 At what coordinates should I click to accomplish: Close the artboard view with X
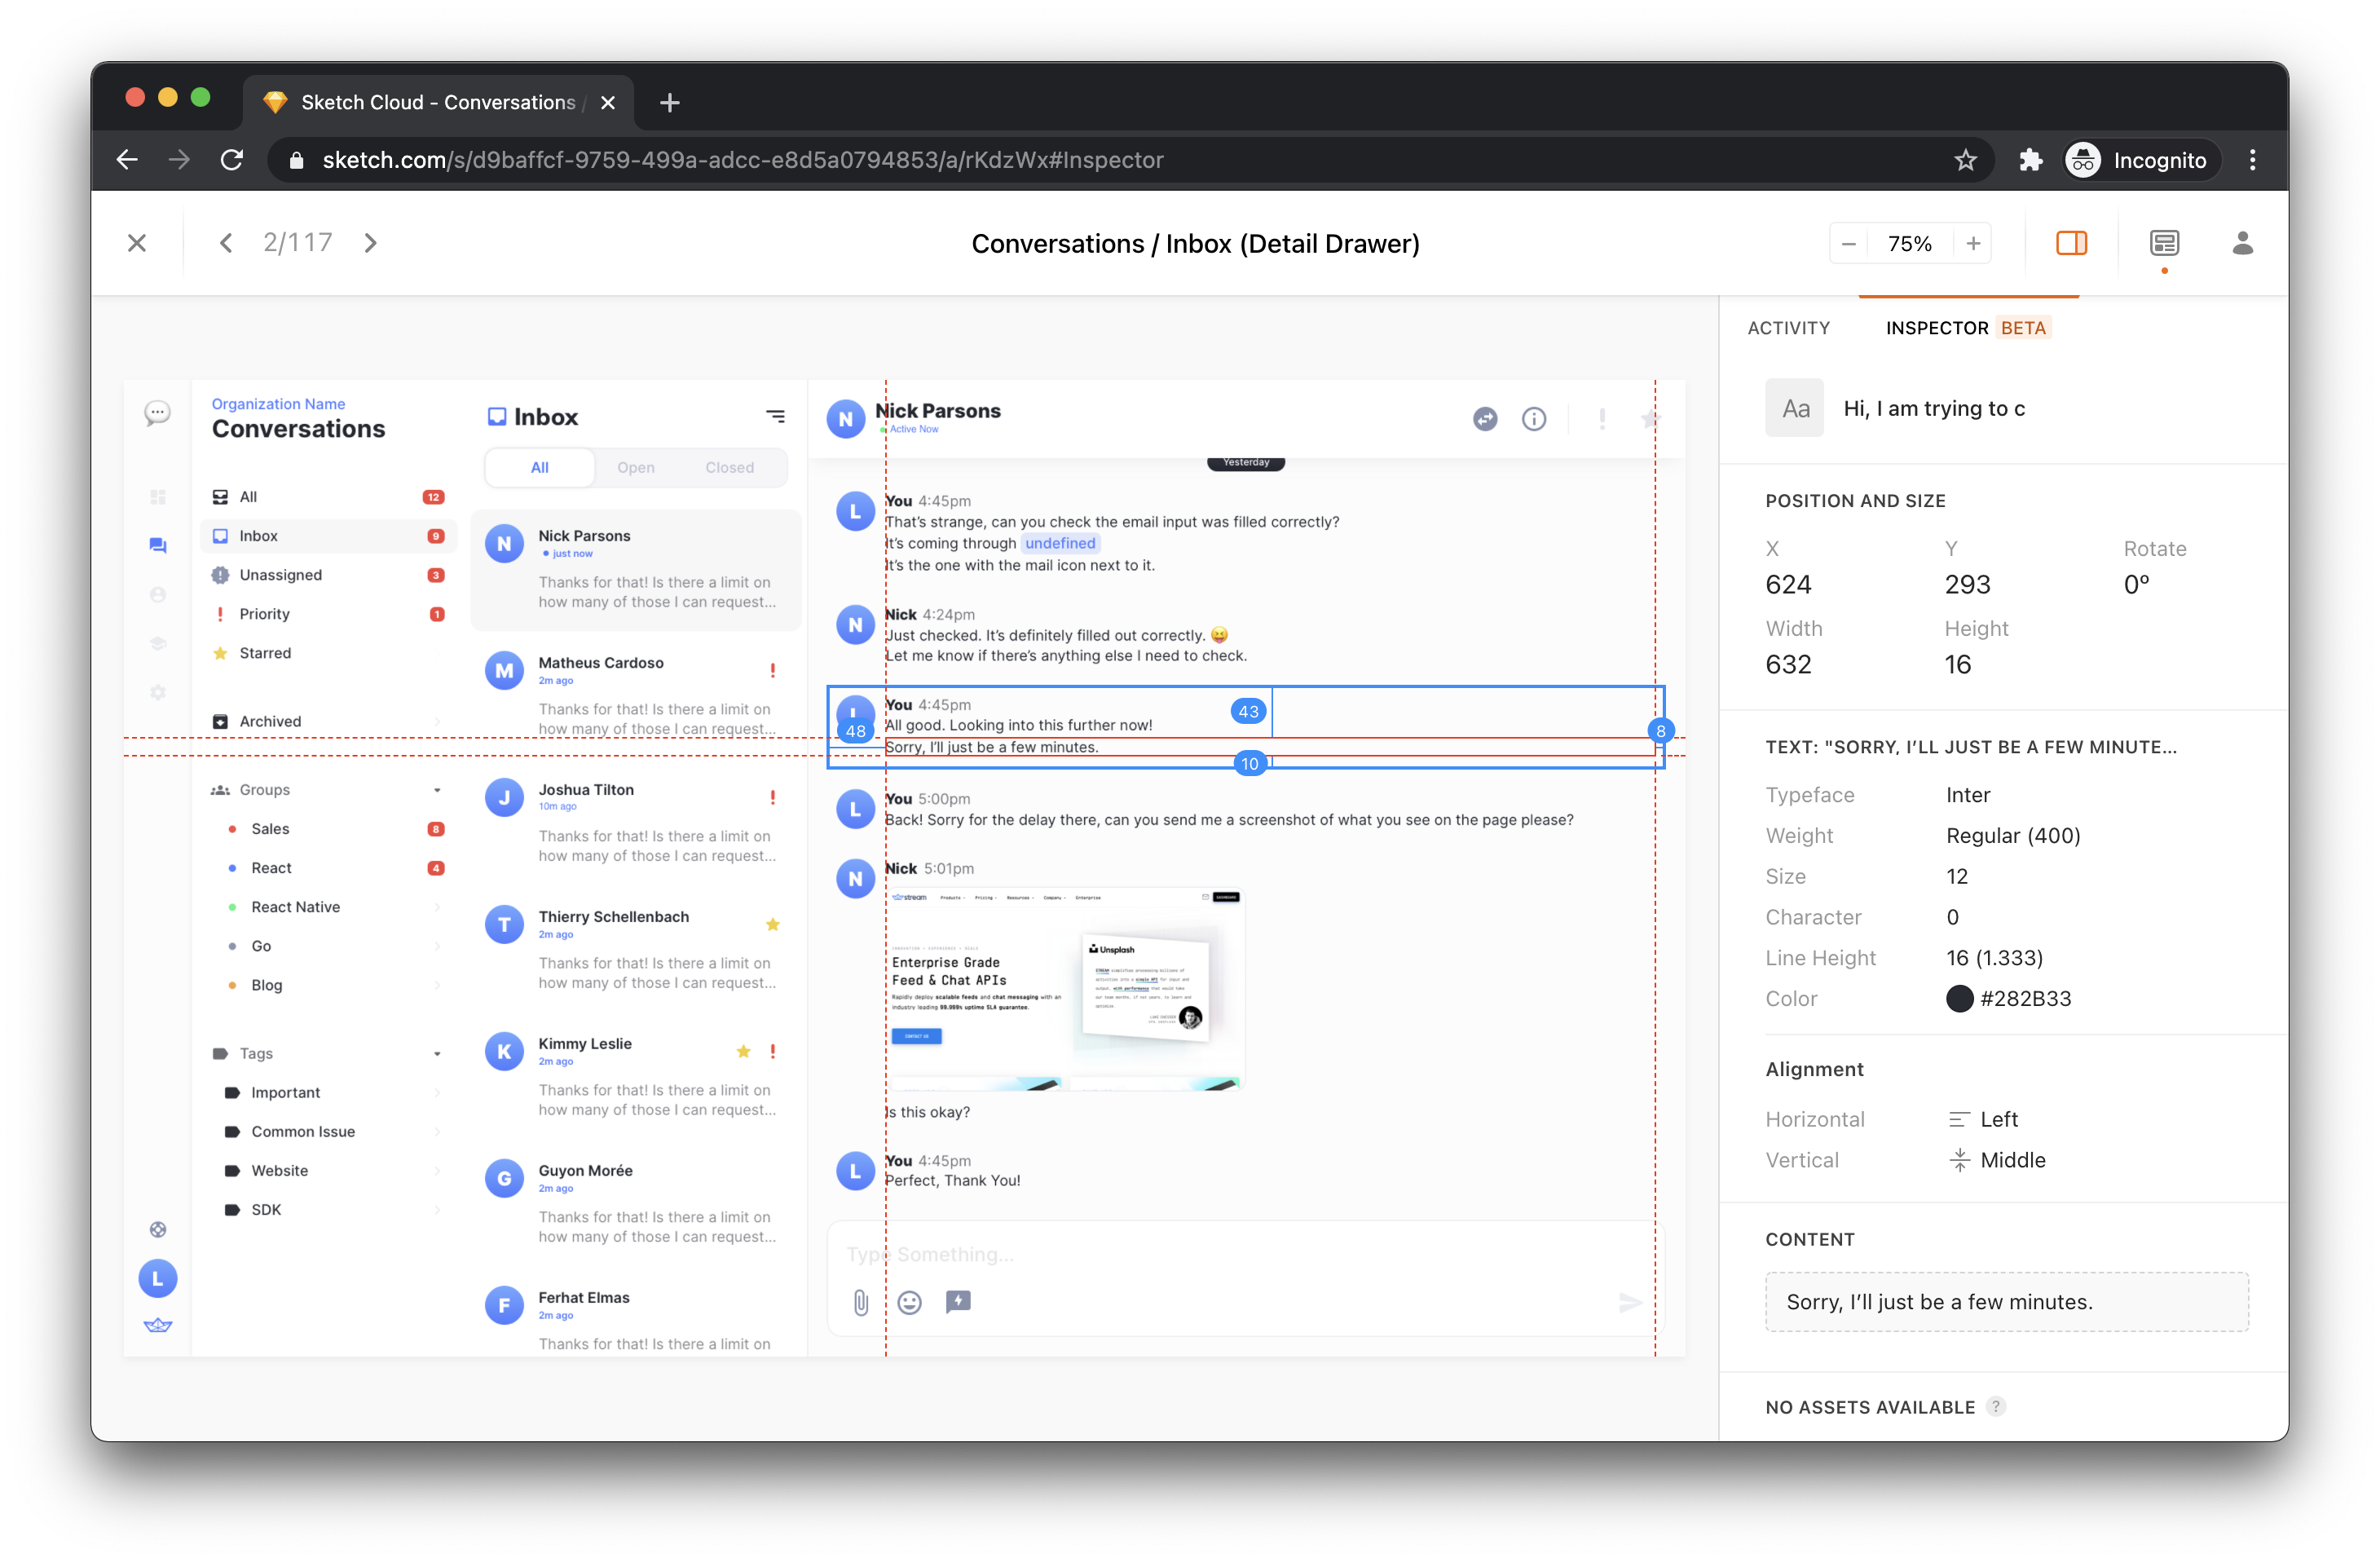click(x=137, y=243)
